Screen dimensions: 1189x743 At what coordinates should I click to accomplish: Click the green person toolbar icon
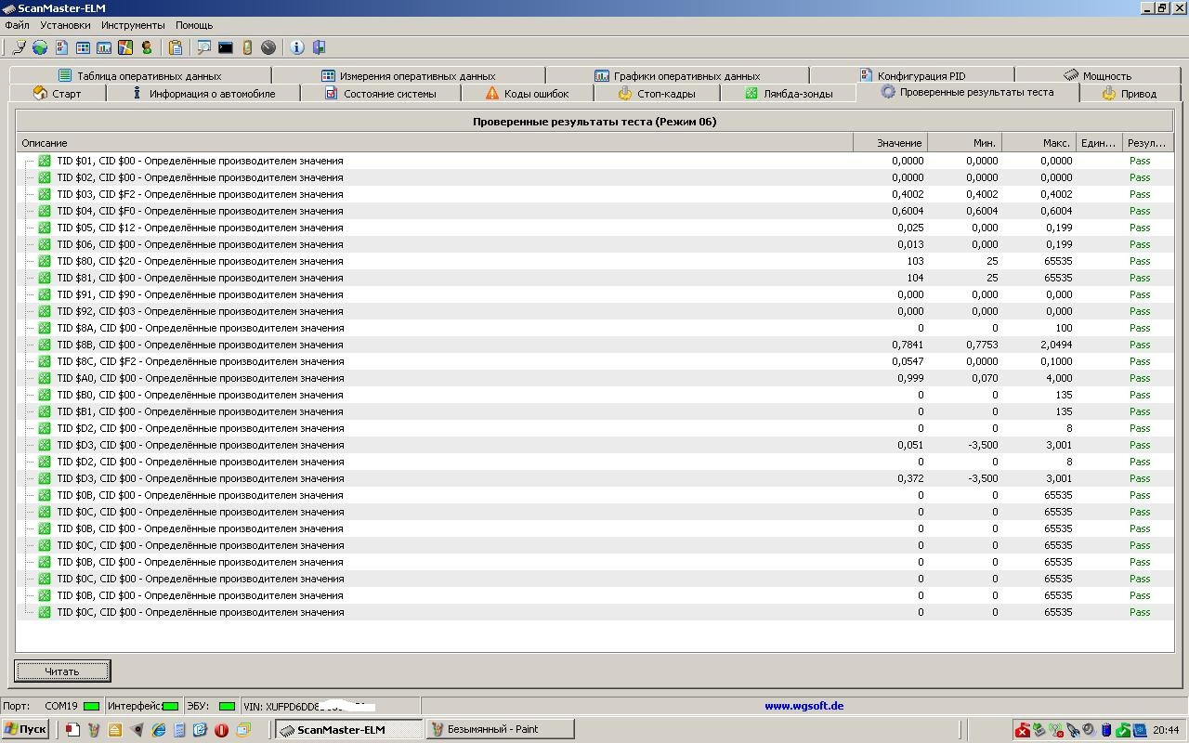click(147, 47)
